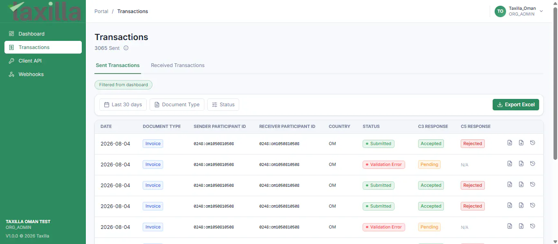558x244 pixels.
Task: Click the Filtered from dashboard chip
Action: pos(123,85)
